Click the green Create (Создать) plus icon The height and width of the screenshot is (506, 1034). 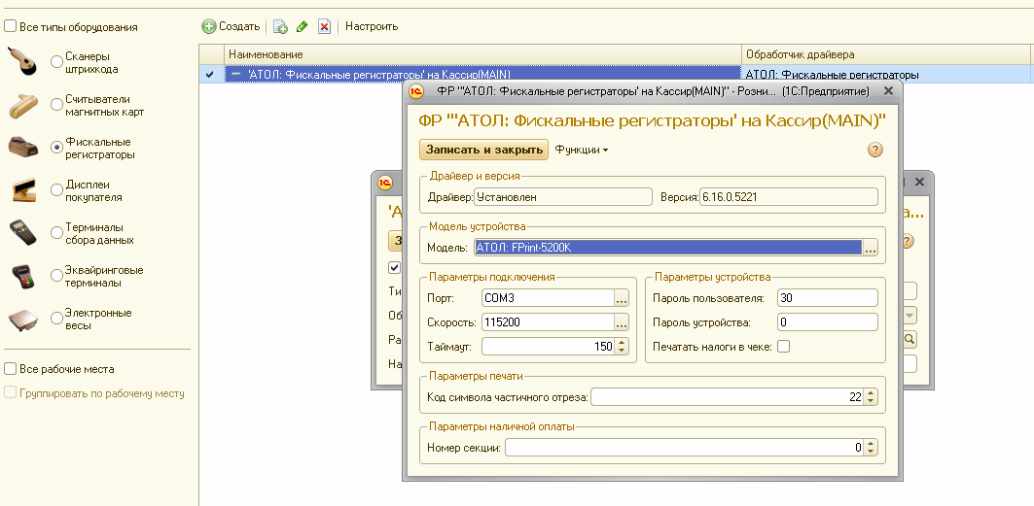click(x=208, y=26)
